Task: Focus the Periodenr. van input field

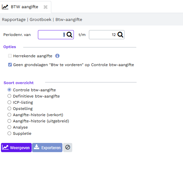Action: [53, 35]
